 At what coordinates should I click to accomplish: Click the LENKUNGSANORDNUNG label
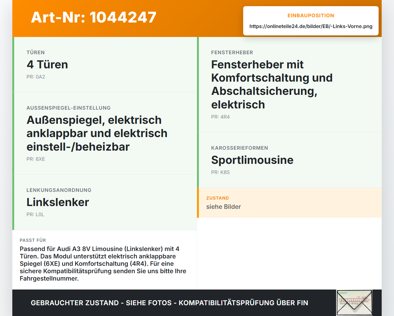(59, 190)
